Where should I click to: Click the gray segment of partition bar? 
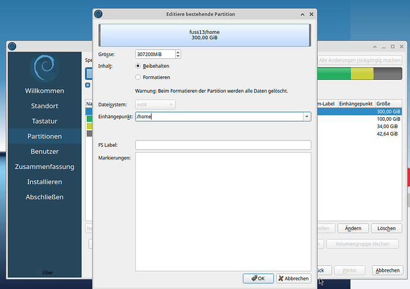(x=388, y=74)
